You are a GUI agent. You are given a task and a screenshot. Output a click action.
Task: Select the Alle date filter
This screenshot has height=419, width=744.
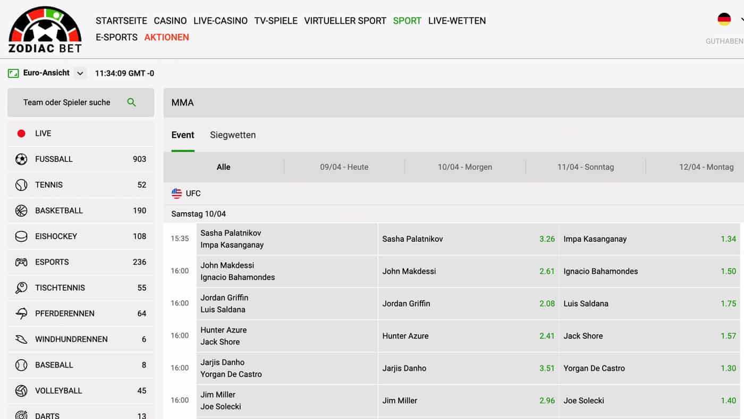pyautogui.click(x=224, y=167)
